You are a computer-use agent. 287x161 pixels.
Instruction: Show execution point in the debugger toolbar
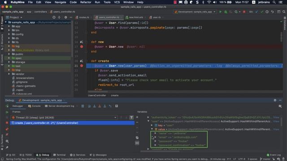pyautogui.click(x=83, y=106)
